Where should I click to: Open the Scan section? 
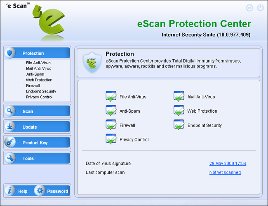click(37, 111)
